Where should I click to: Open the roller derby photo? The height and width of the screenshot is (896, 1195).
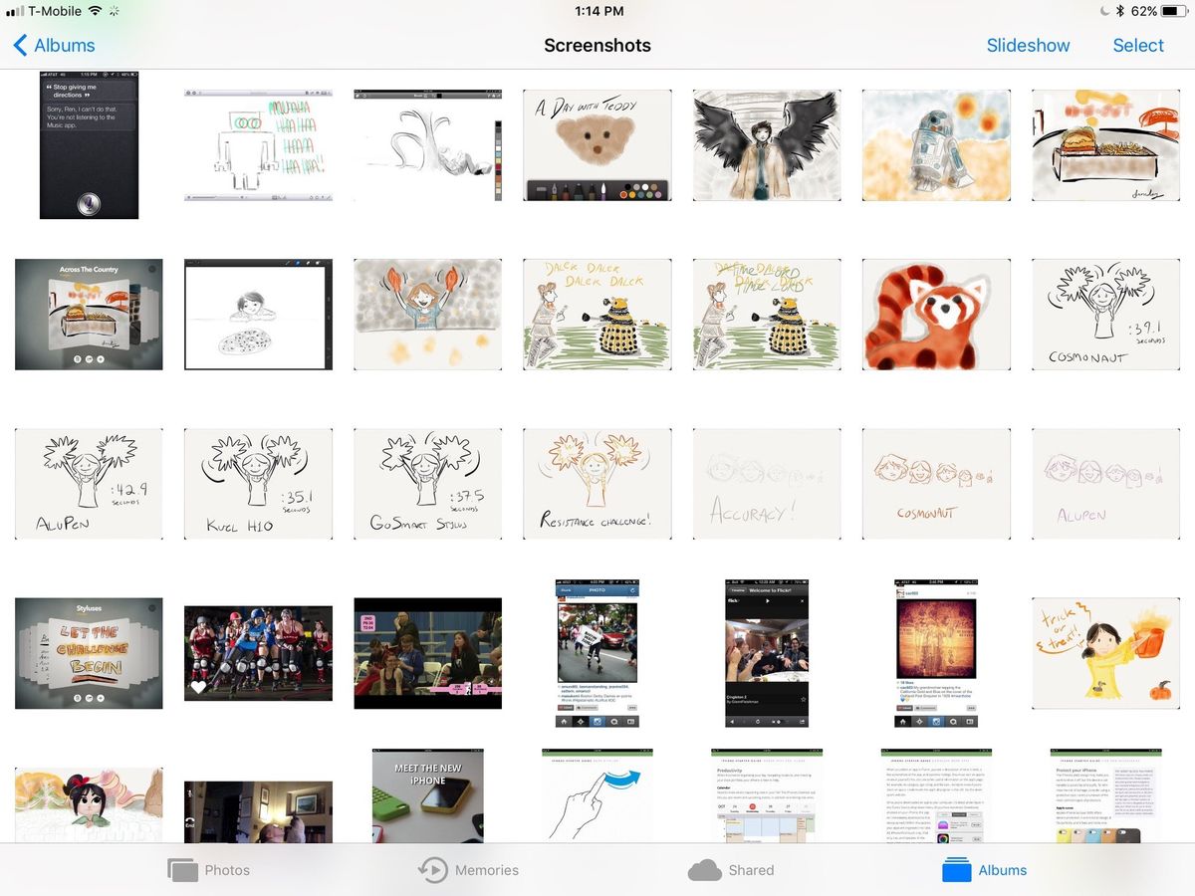click(x=258, y=652)
